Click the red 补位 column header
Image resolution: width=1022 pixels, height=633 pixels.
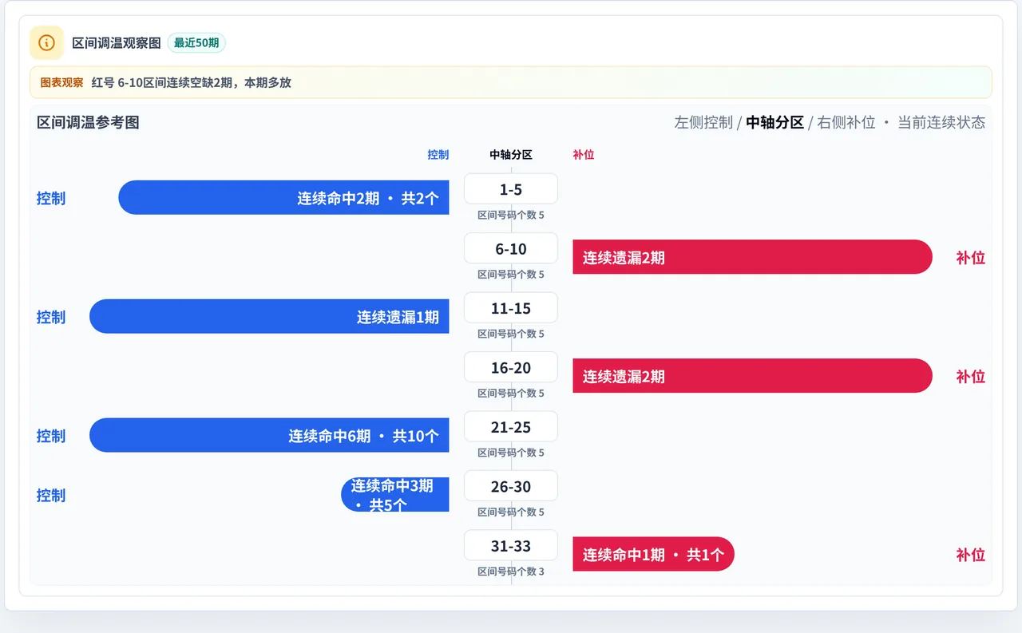(x=584, y=155)
